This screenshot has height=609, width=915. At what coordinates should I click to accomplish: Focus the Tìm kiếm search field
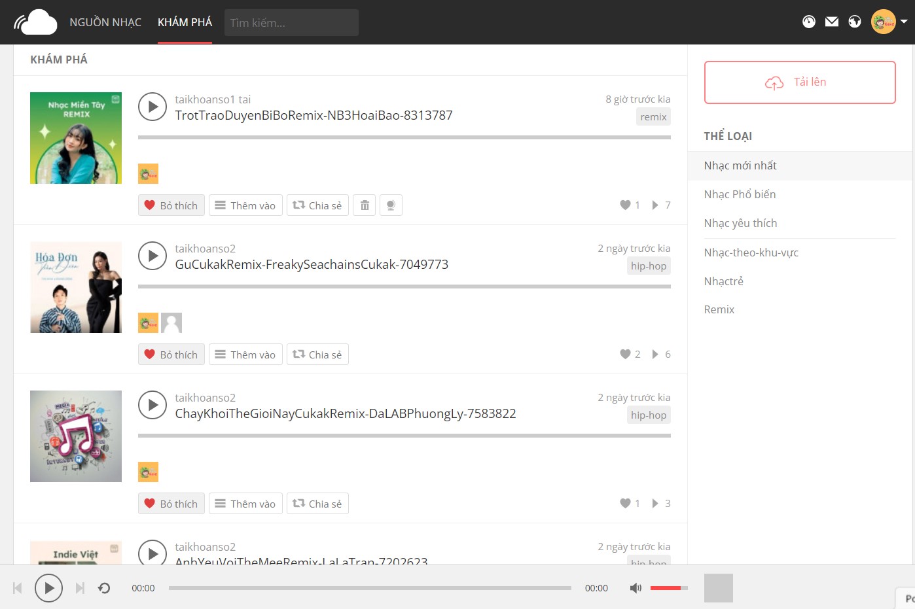[291, 22]
